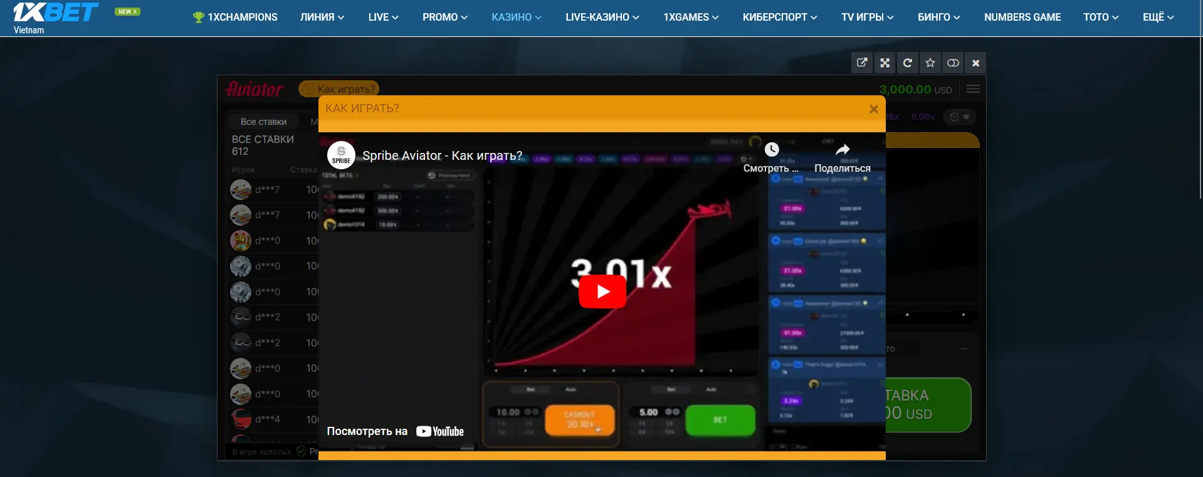Click the 1XCHAMPIONS trophy icon

click(x=199, y=18)
